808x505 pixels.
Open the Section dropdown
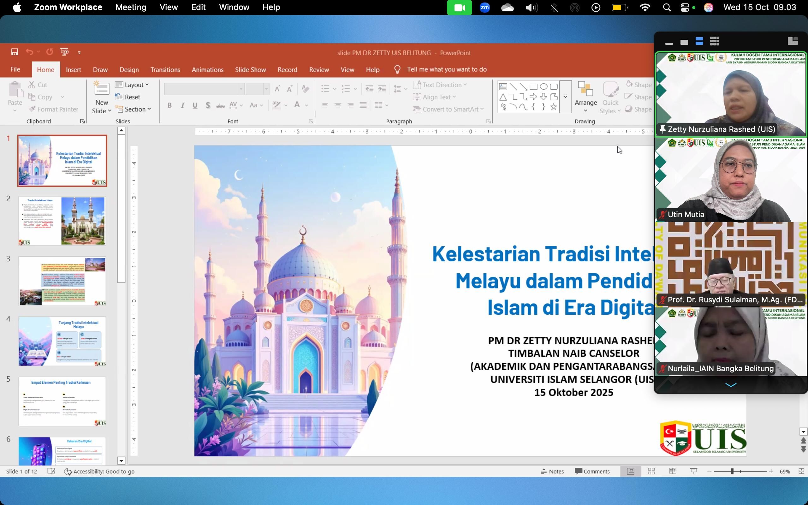(x=133, y=109)
